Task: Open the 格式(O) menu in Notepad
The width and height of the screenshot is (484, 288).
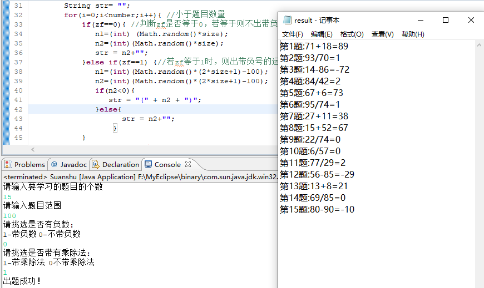Action: click(x=352, y=34)
